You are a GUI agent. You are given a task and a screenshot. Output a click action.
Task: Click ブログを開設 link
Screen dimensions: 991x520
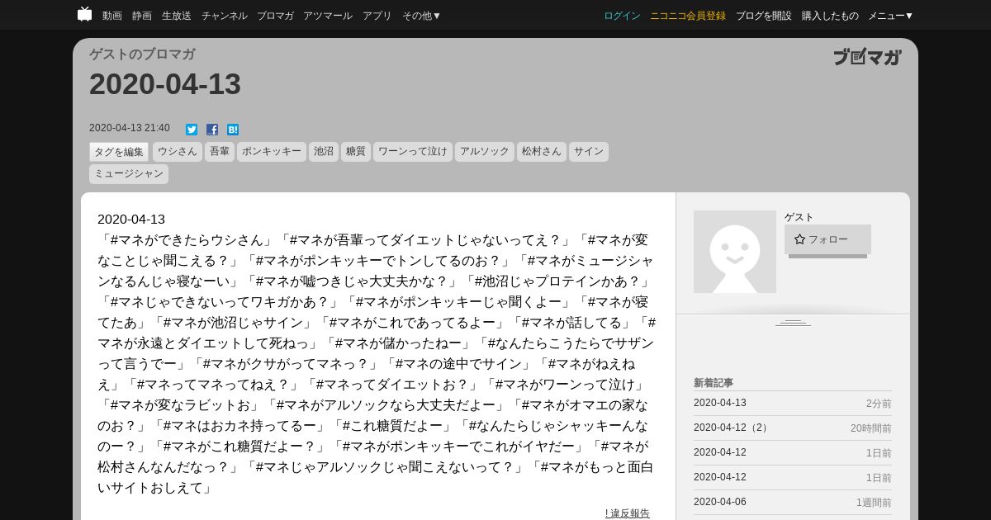[764, 16]
